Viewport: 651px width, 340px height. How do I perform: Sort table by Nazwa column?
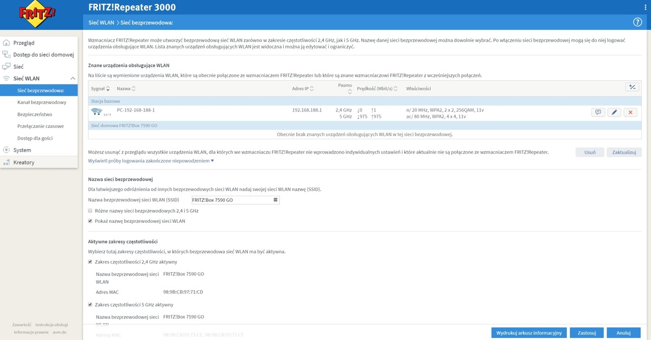point(126,88)
